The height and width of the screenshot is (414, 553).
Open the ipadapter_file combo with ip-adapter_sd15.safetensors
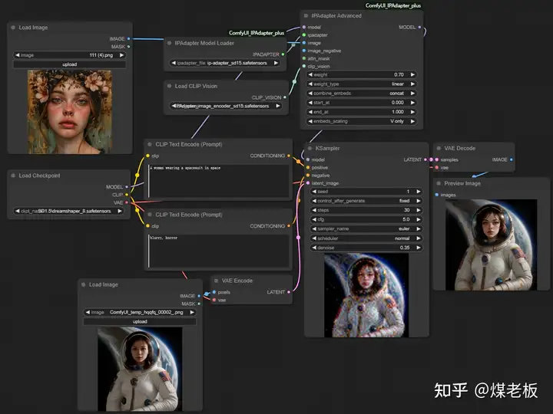point(224,63)
